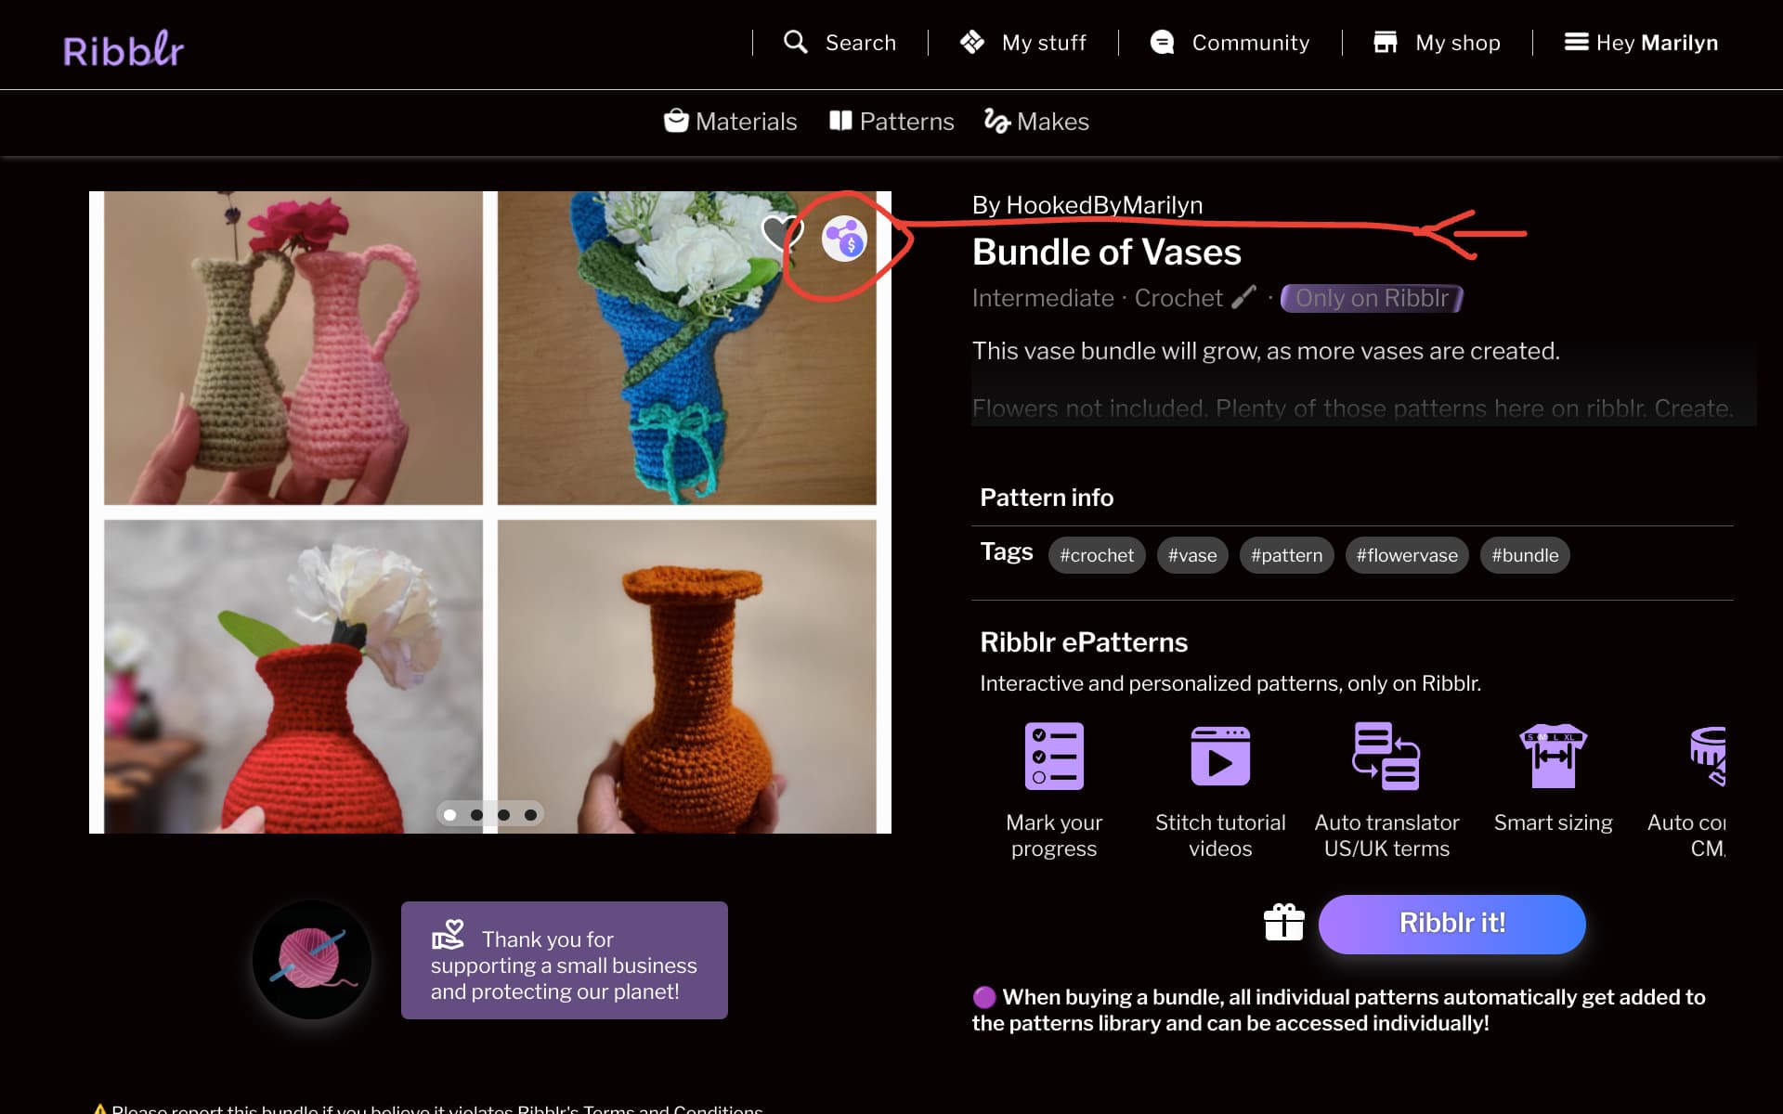
Task: Switch to the Materials tab
Action: pyautogui.click(x=731, y=122)
